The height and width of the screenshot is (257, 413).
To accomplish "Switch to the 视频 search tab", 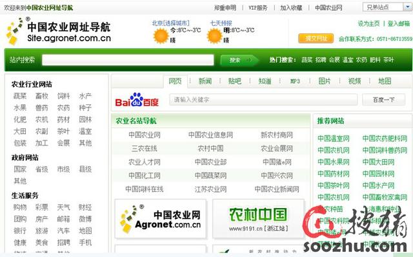I will [354, 81].
